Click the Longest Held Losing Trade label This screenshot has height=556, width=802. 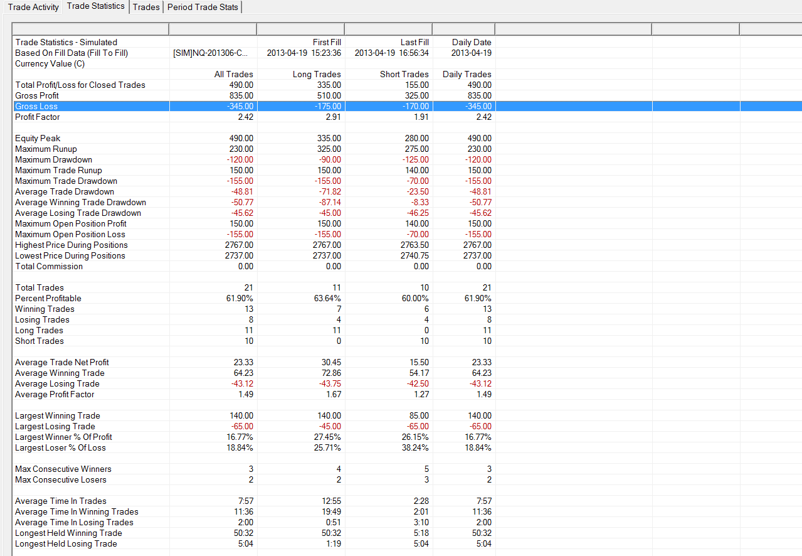66,544
